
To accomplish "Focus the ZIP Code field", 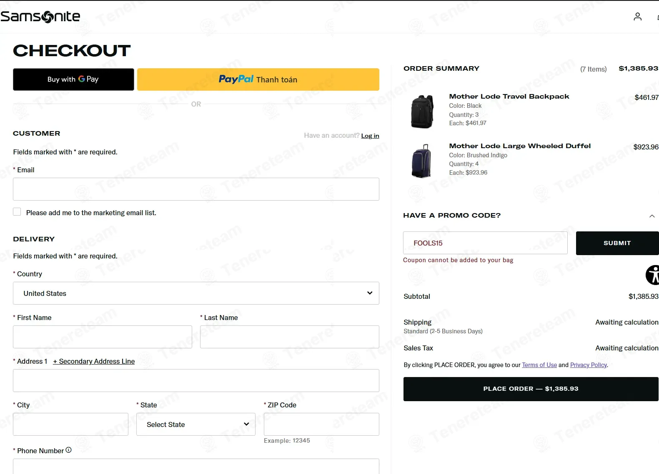I will click(321, 424).
